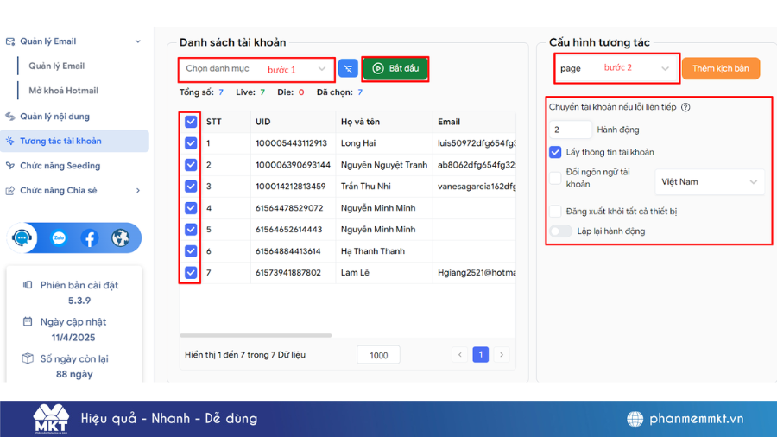The height and width of the screenshot is (437, 777).
Task: Click the horizontal table scrollbar
Action: tap(256, 335)
